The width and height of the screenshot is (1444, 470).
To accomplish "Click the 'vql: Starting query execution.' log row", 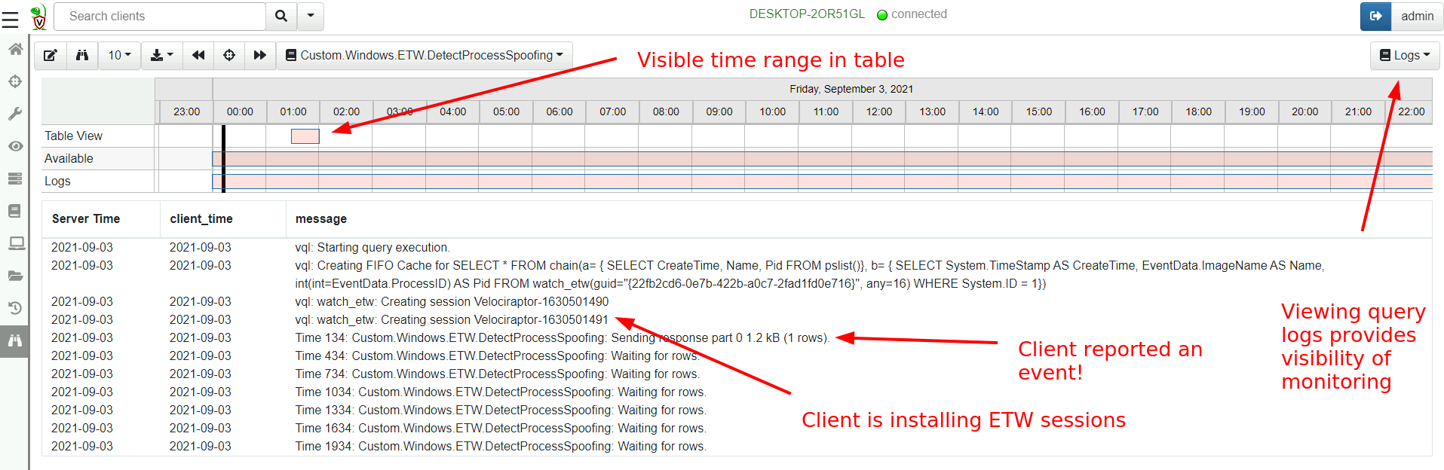I will tap(736, 247).
